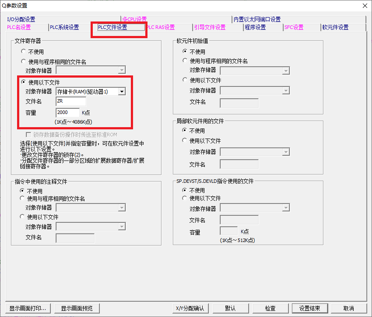The width and height of the screenshot is (372, 317).
Task: Open the I/O分配设置 tab
Action: (x=21, y=19)
